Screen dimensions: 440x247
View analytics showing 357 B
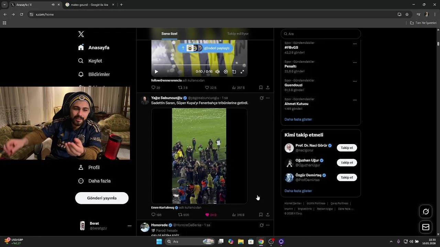tap(238, 88)
